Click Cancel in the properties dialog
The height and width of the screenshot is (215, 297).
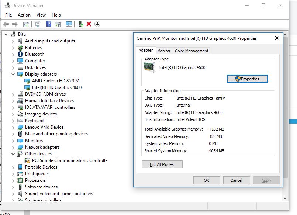pos(236,180)
